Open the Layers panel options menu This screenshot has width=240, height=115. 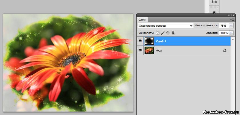tap(233, 19)
